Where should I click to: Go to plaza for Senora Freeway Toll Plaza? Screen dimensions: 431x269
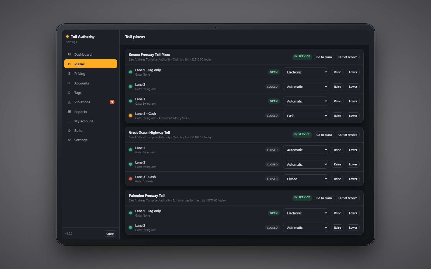click(x=324, y=57)
